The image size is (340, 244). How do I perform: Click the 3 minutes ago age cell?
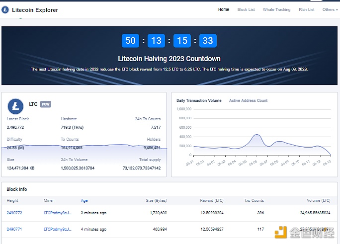(x=93, y=213)
